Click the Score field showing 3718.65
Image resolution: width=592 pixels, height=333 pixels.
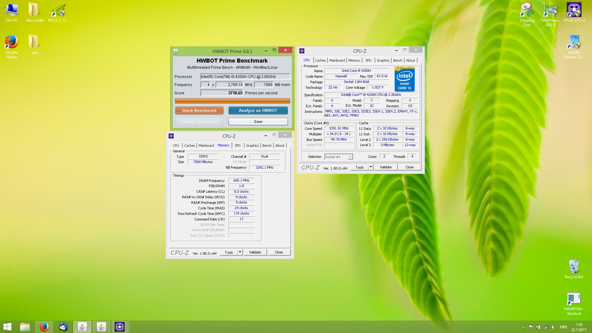[x=222, y=93]
